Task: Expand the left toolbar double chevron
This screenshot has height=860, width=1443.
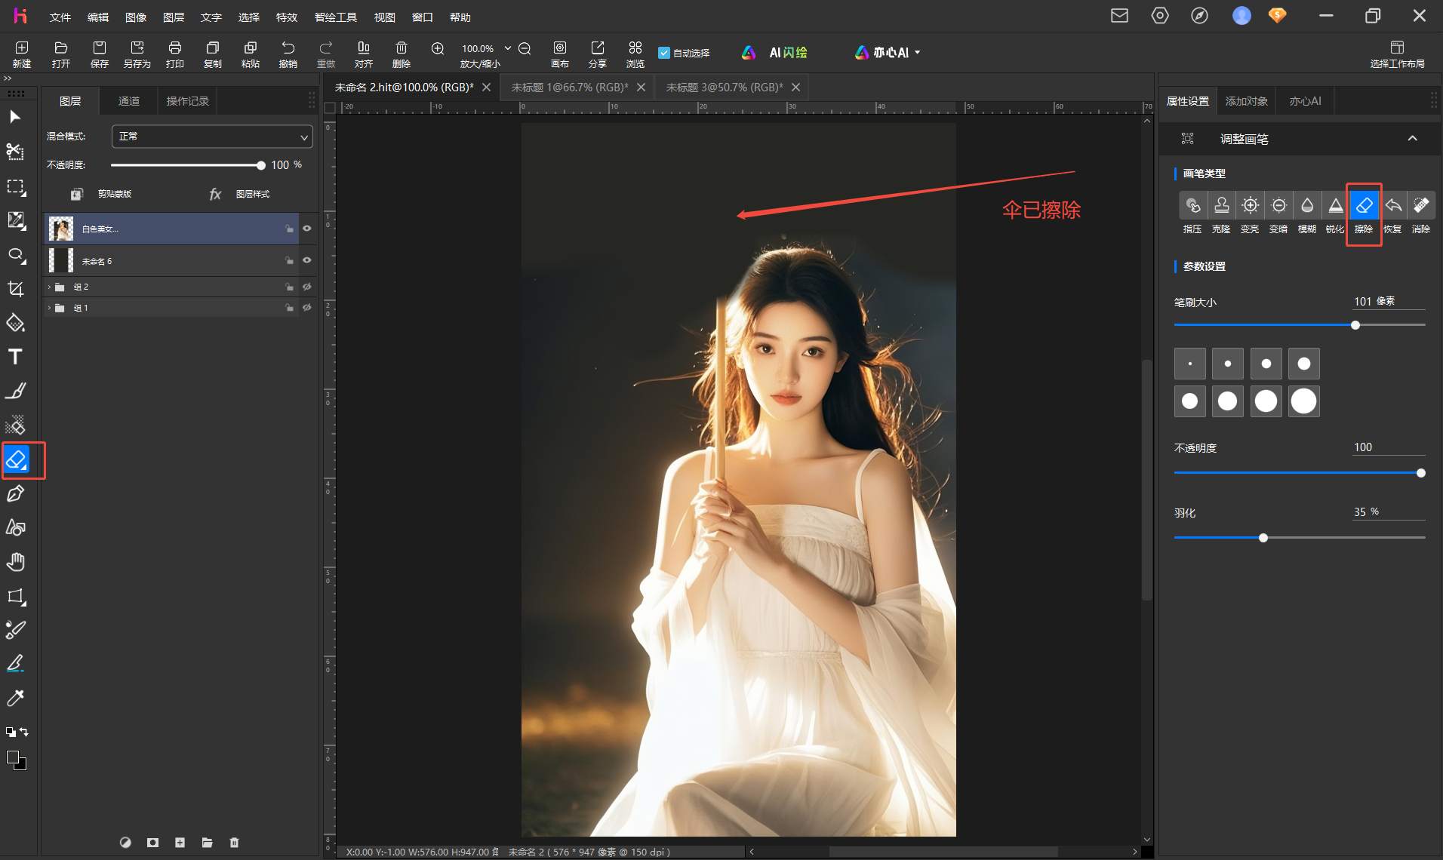Action: click(8, 78)
